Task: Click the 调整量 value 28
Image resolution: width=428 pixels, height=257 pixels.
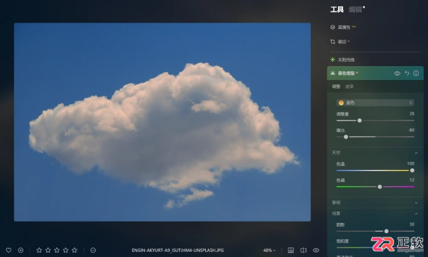Action: click(412, 113)
